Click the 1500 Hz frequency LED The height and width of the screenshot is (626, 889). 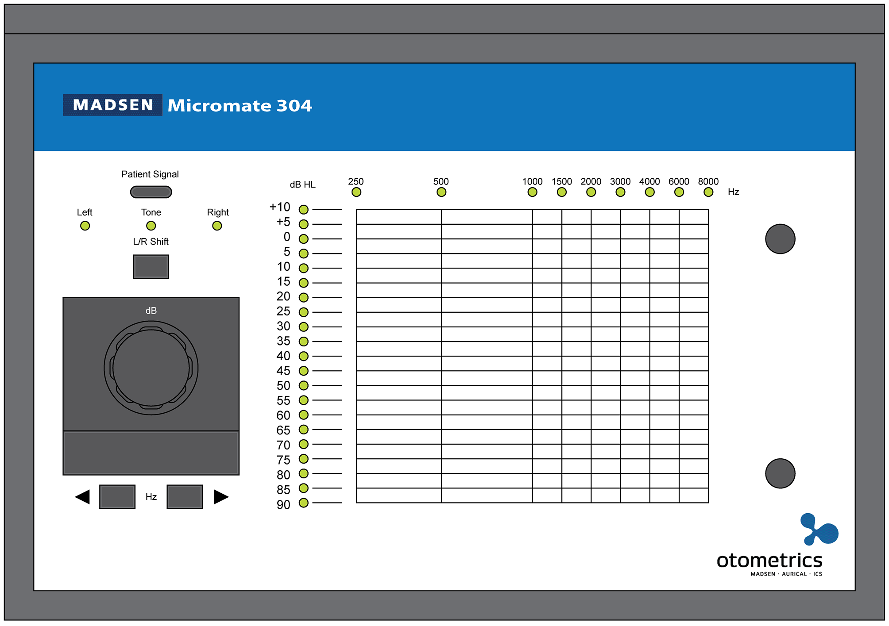coord(562,192)
